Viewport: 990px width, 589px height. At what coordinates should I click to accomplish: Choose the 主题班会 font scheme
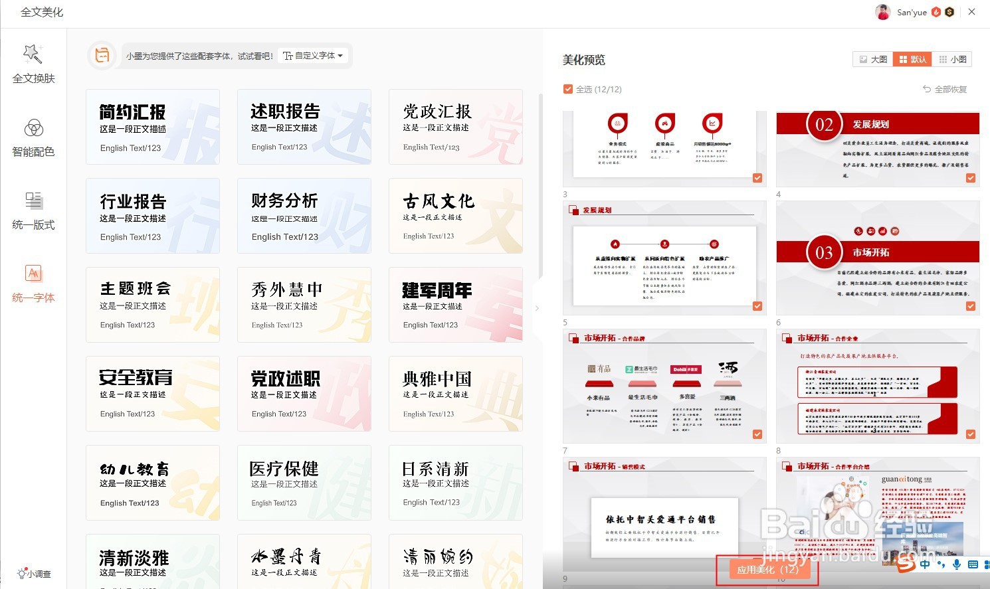[x=153, y=305]
